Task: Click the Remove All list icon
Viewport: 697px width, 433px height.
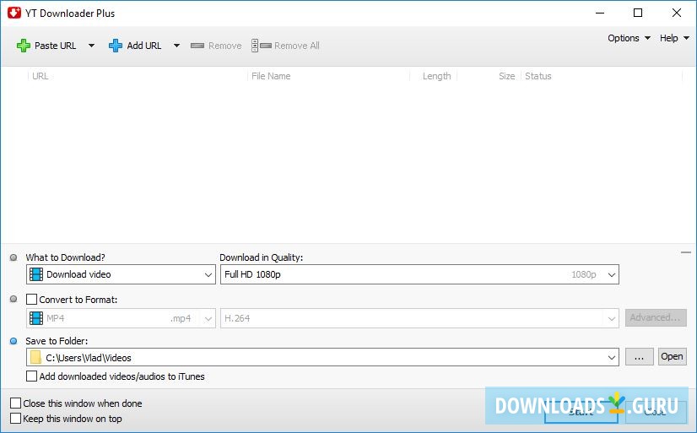Action: click(x=262, y=46)
